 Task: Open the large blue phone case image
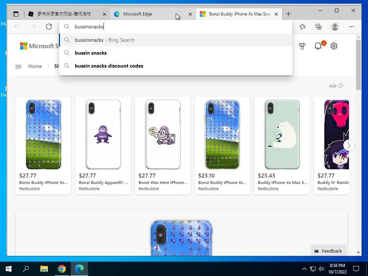(181, 238)
